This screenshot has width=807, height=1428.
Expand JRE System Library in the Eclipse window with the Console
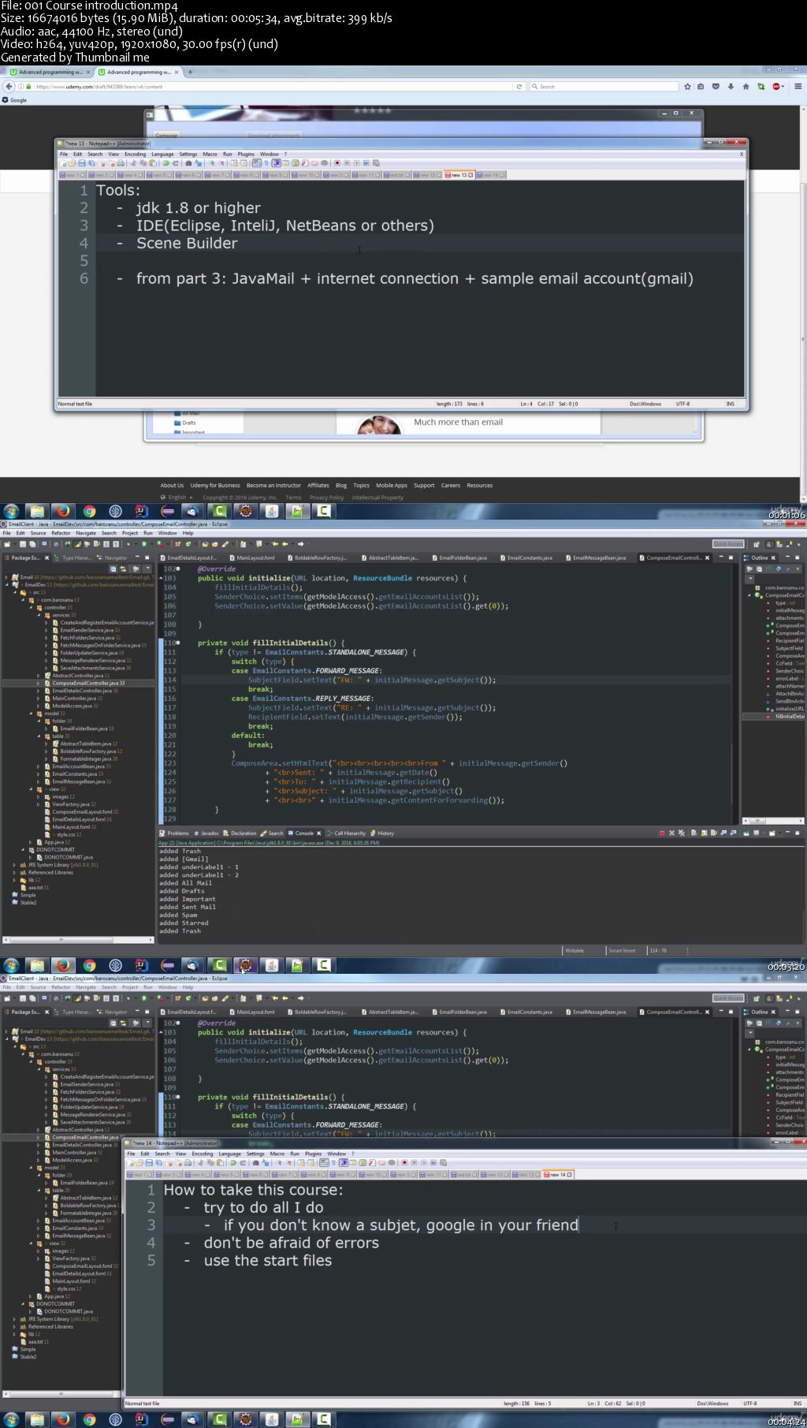pos(14,865)
